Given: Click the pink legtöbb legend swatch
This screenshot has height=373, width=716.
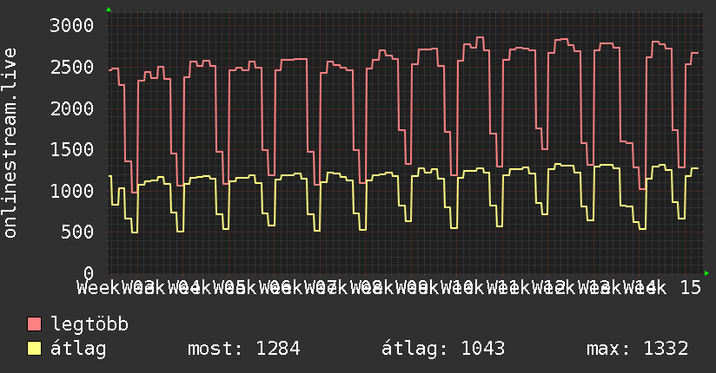Looking at the screenshot, I should [x=34, y=324].
